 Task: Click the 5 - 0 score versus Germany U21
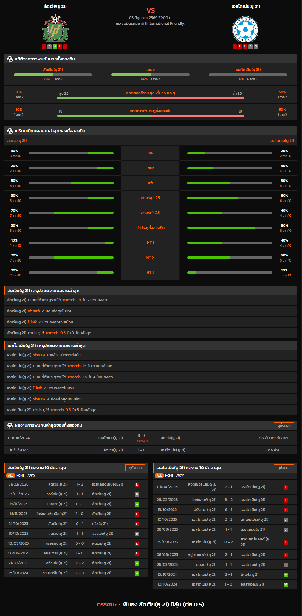(x=80, y=543)
